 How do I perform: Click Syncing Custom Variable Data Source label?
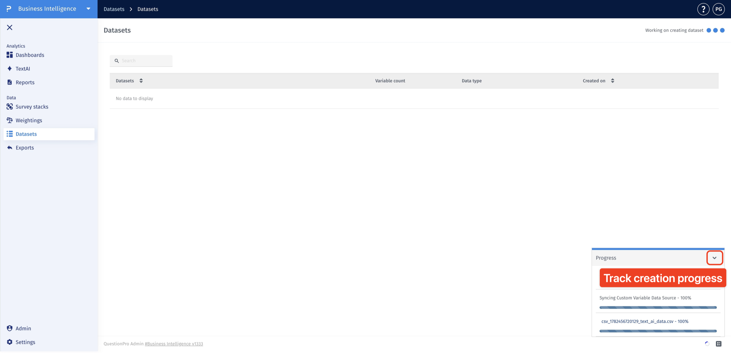pyautogui.click(x=645, y=298)
